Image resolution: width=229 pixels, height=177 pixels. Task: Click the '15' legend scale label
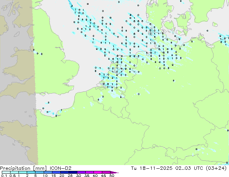pyautogui.click(x=53, y=176)
